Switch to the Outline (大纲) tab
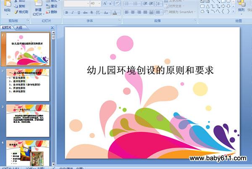252x169 pixels. click(x=19, y=28)
